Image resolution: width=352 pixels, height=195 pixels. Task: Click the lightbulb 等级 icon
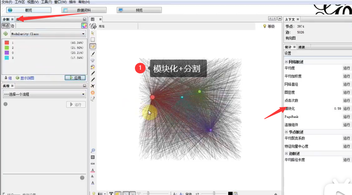[265, 26]
